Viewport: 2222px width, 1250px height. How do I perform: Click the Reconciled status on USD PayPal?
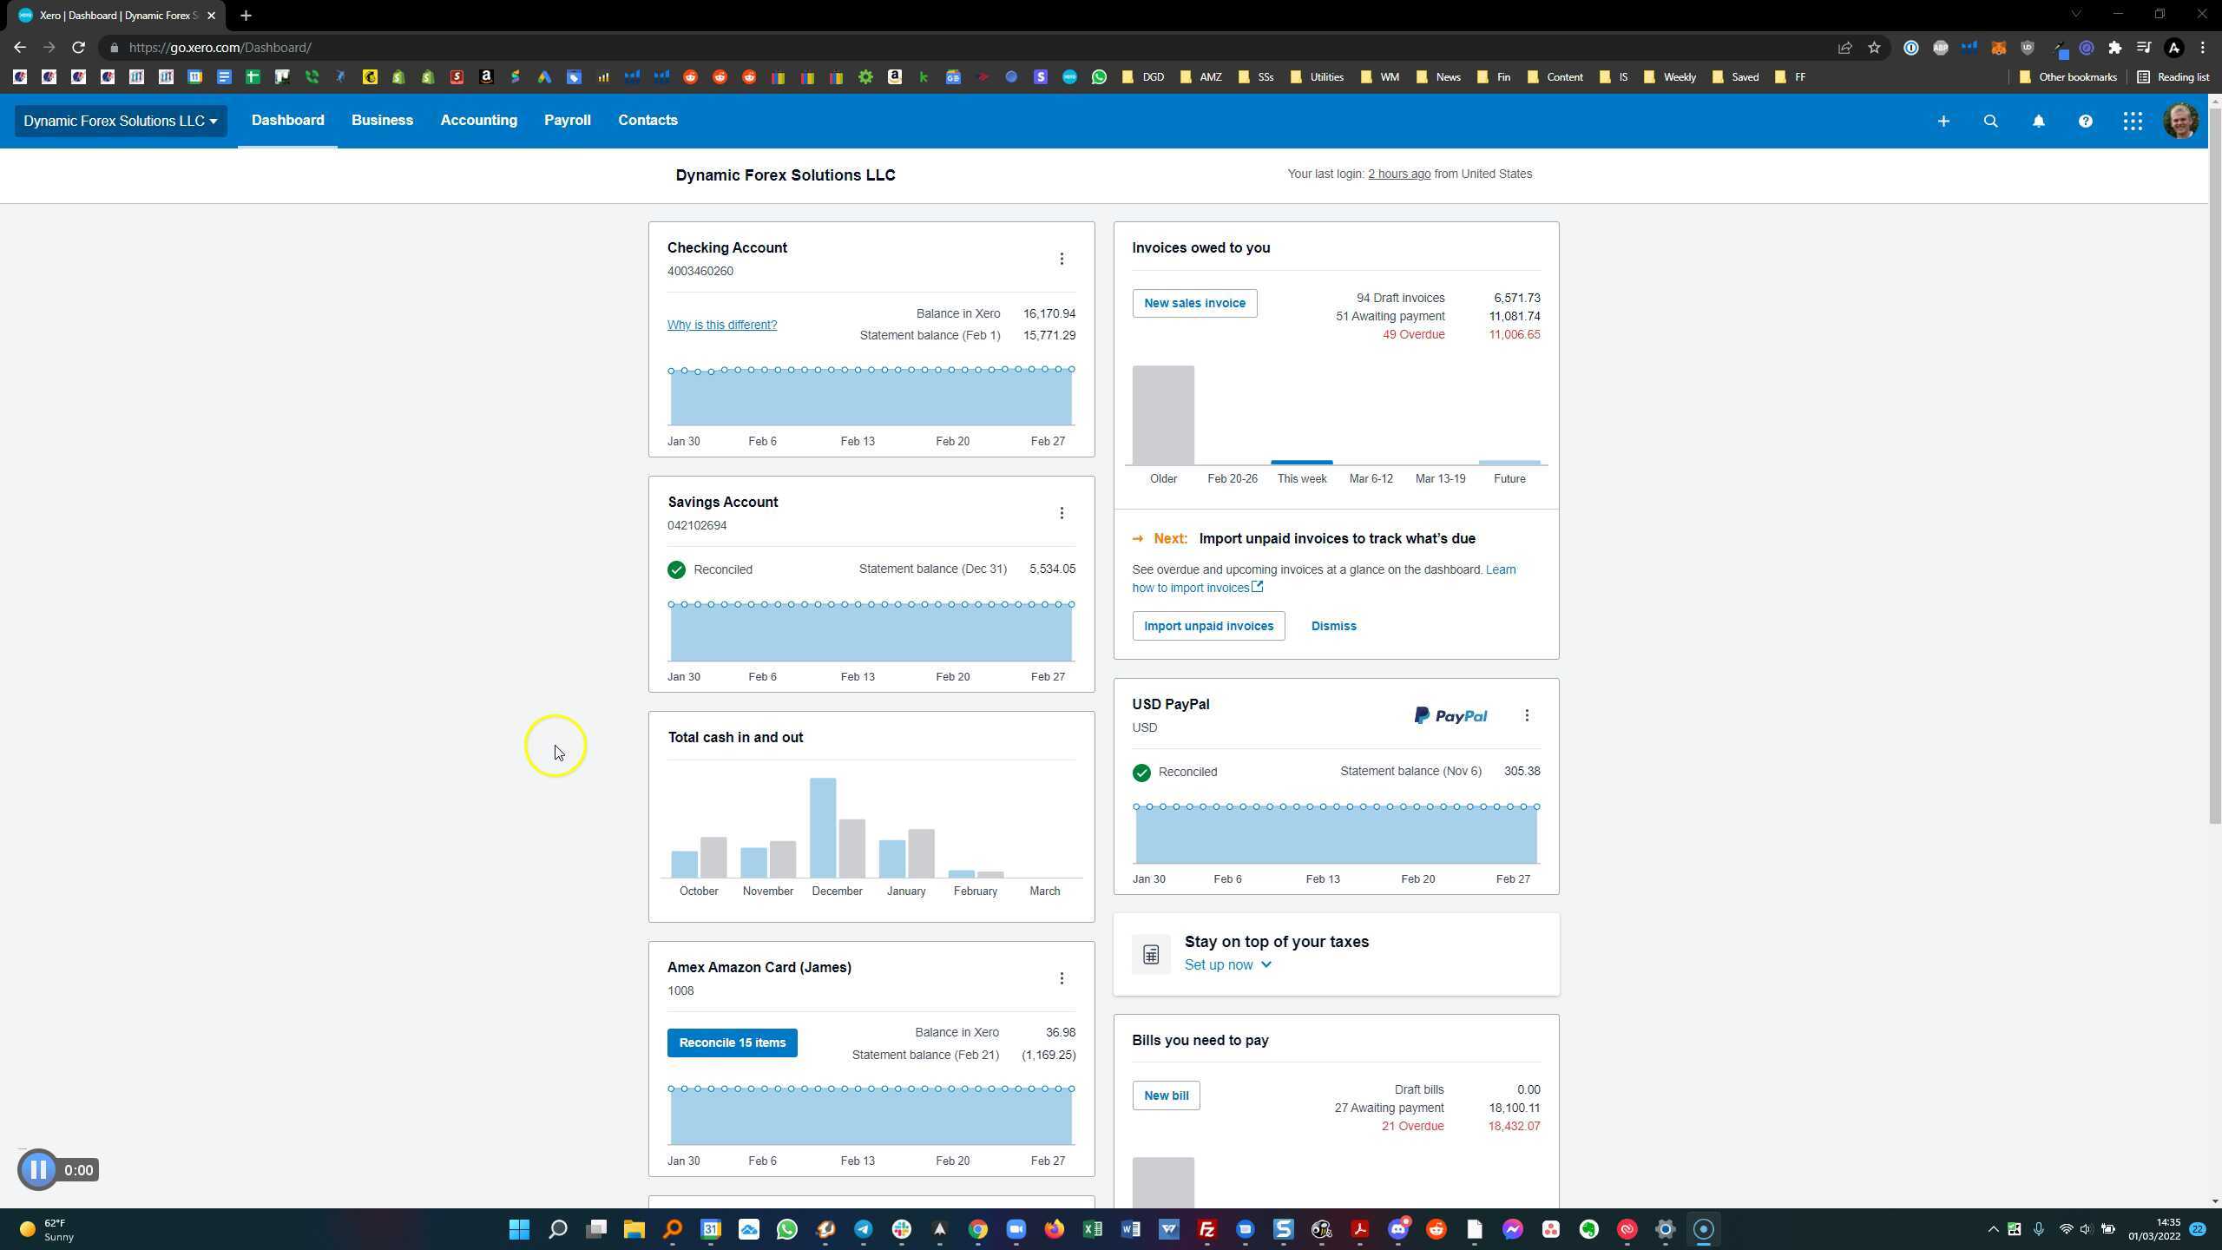click(1141, 772)
